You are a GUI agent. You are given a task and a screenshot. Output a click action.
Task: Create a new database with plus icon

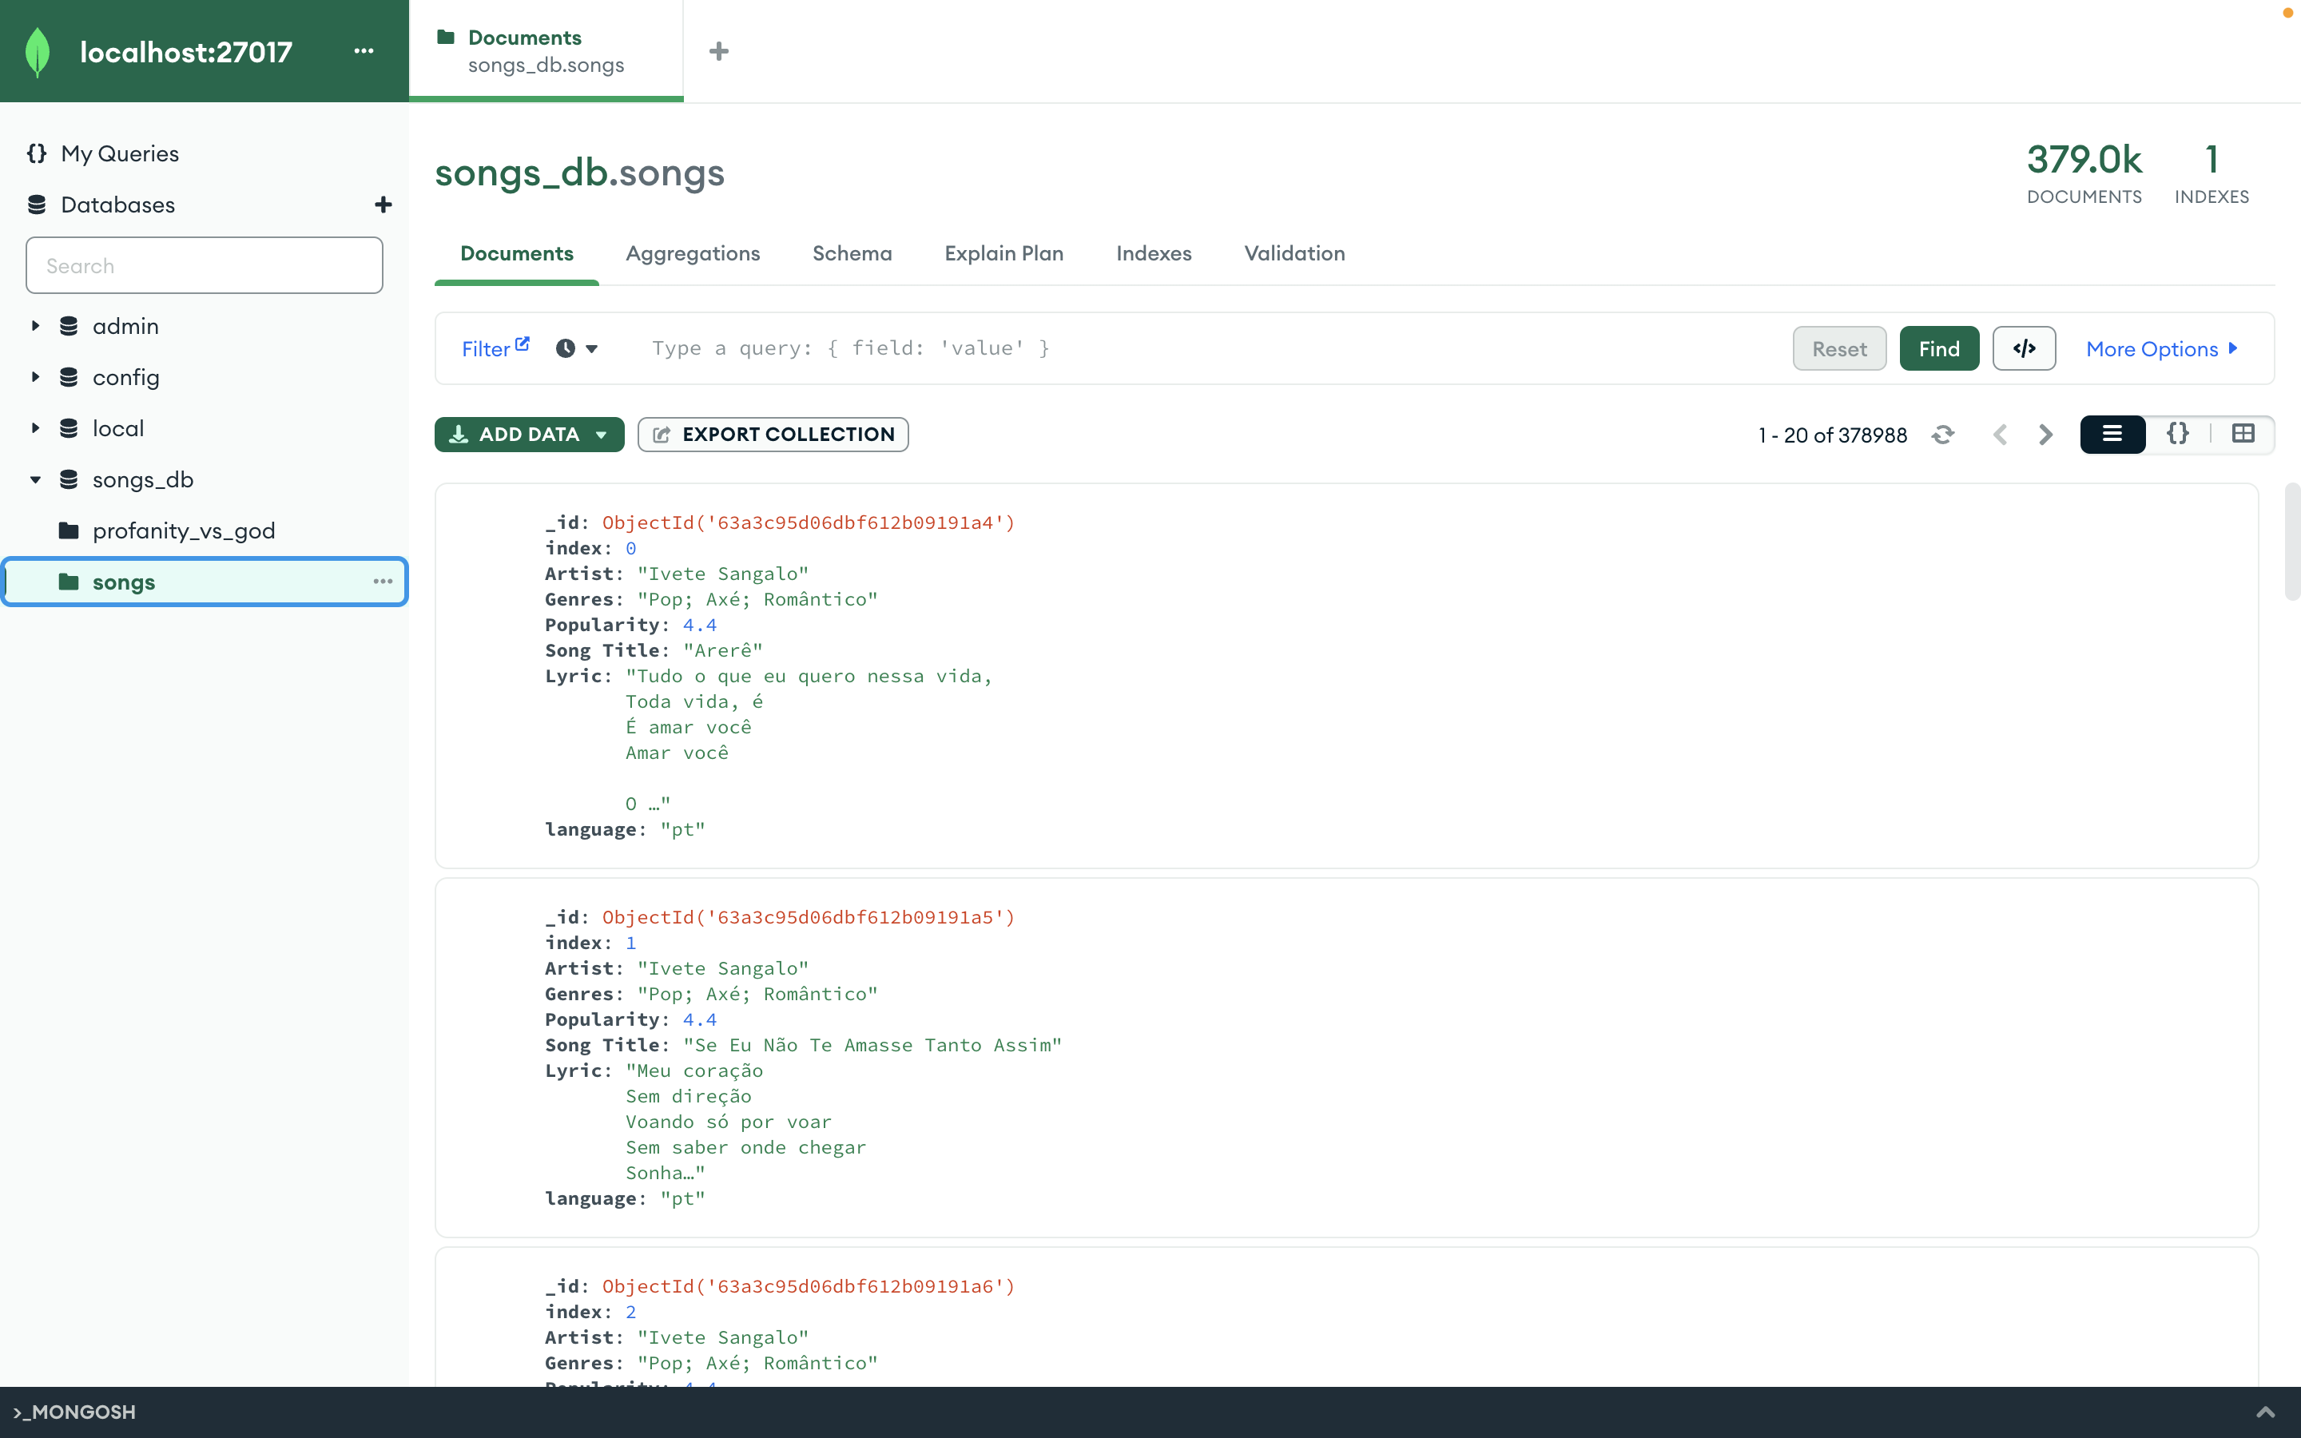click(x=382, y=205)
